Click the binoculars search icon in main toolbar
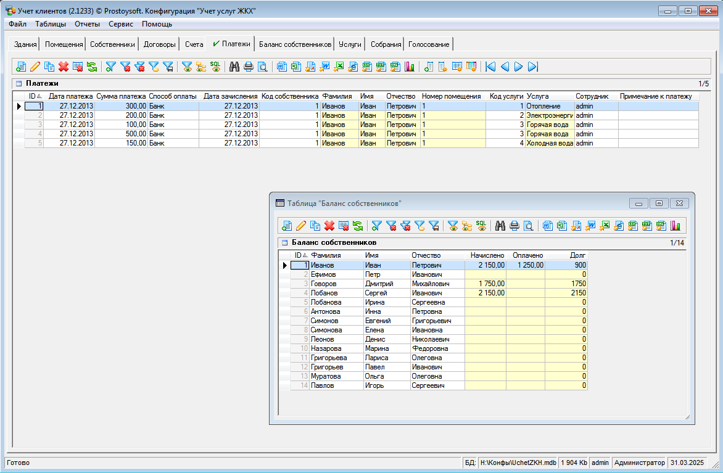Viewport: 723px width, 473px height. pos(234,67)
